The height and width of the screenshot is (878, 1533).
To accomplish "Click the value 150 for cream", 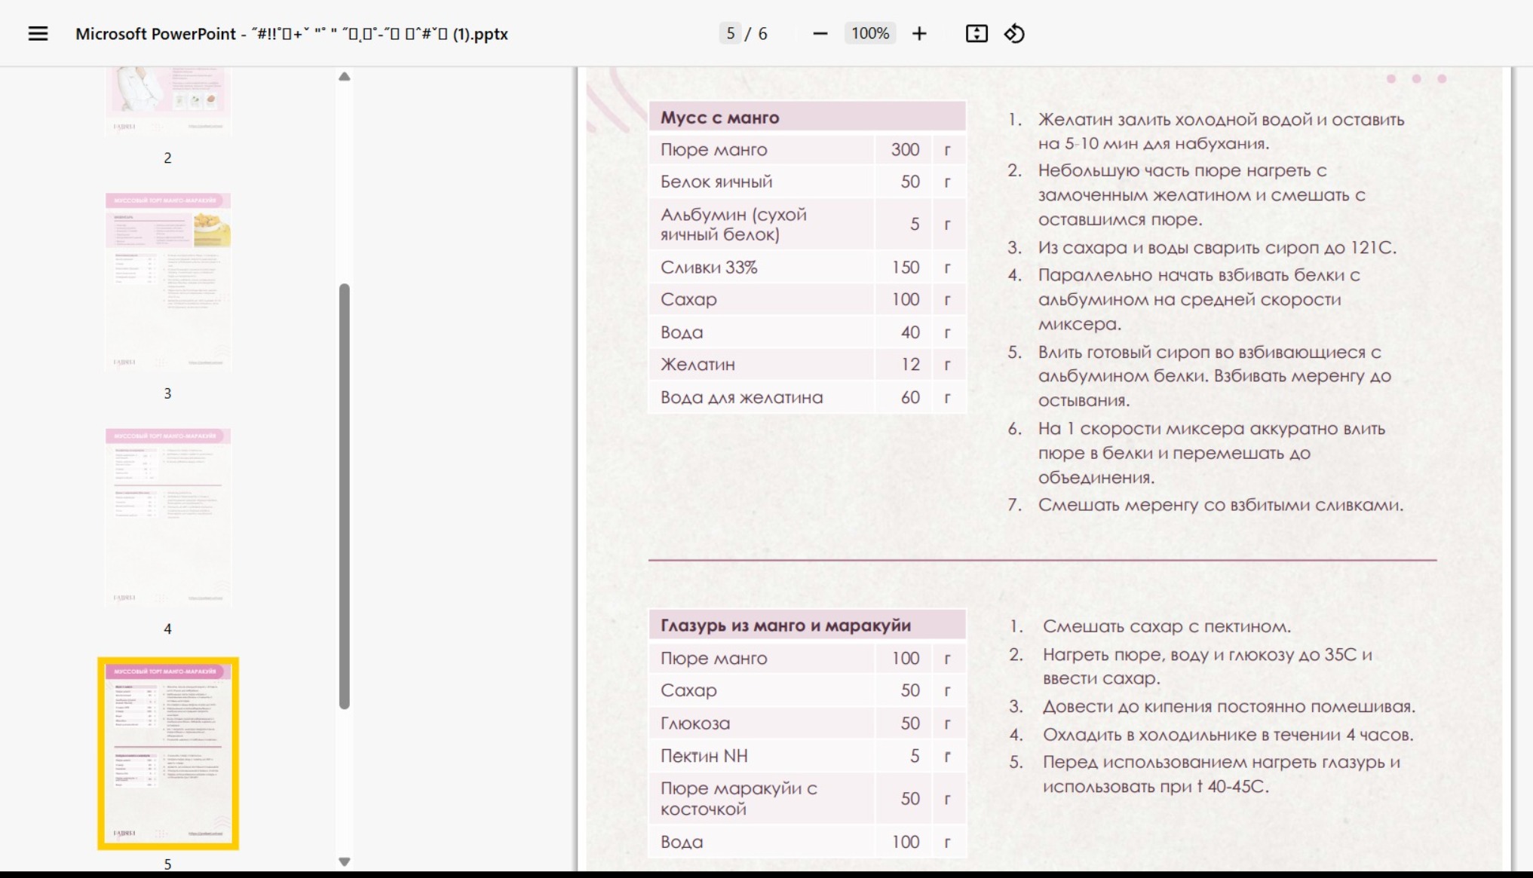I will pos(905,268).
